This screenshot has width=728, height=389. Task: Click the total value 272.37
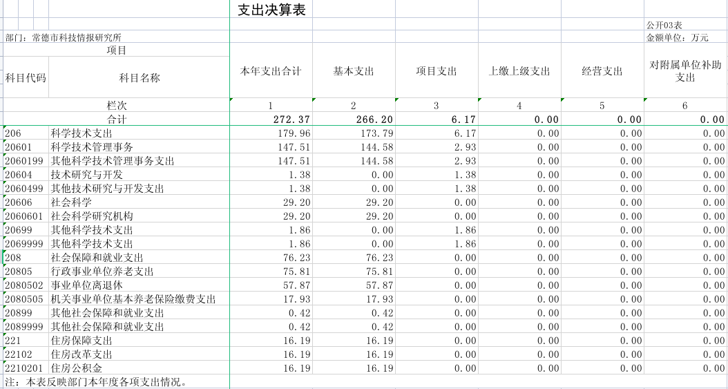pos(291,120)
